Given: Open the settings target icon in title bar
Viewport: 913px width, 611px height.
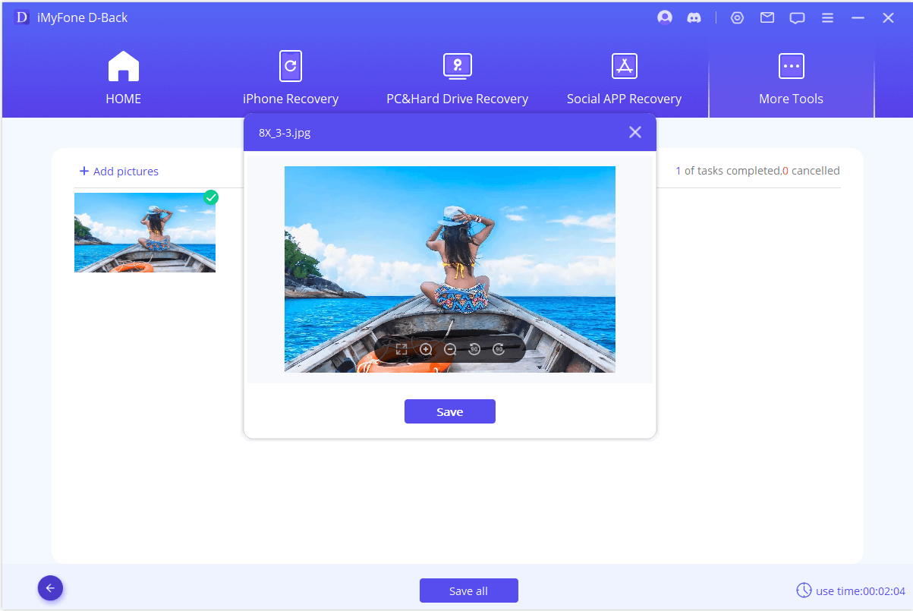Looking at the screenshot, I should pos(737,17).
